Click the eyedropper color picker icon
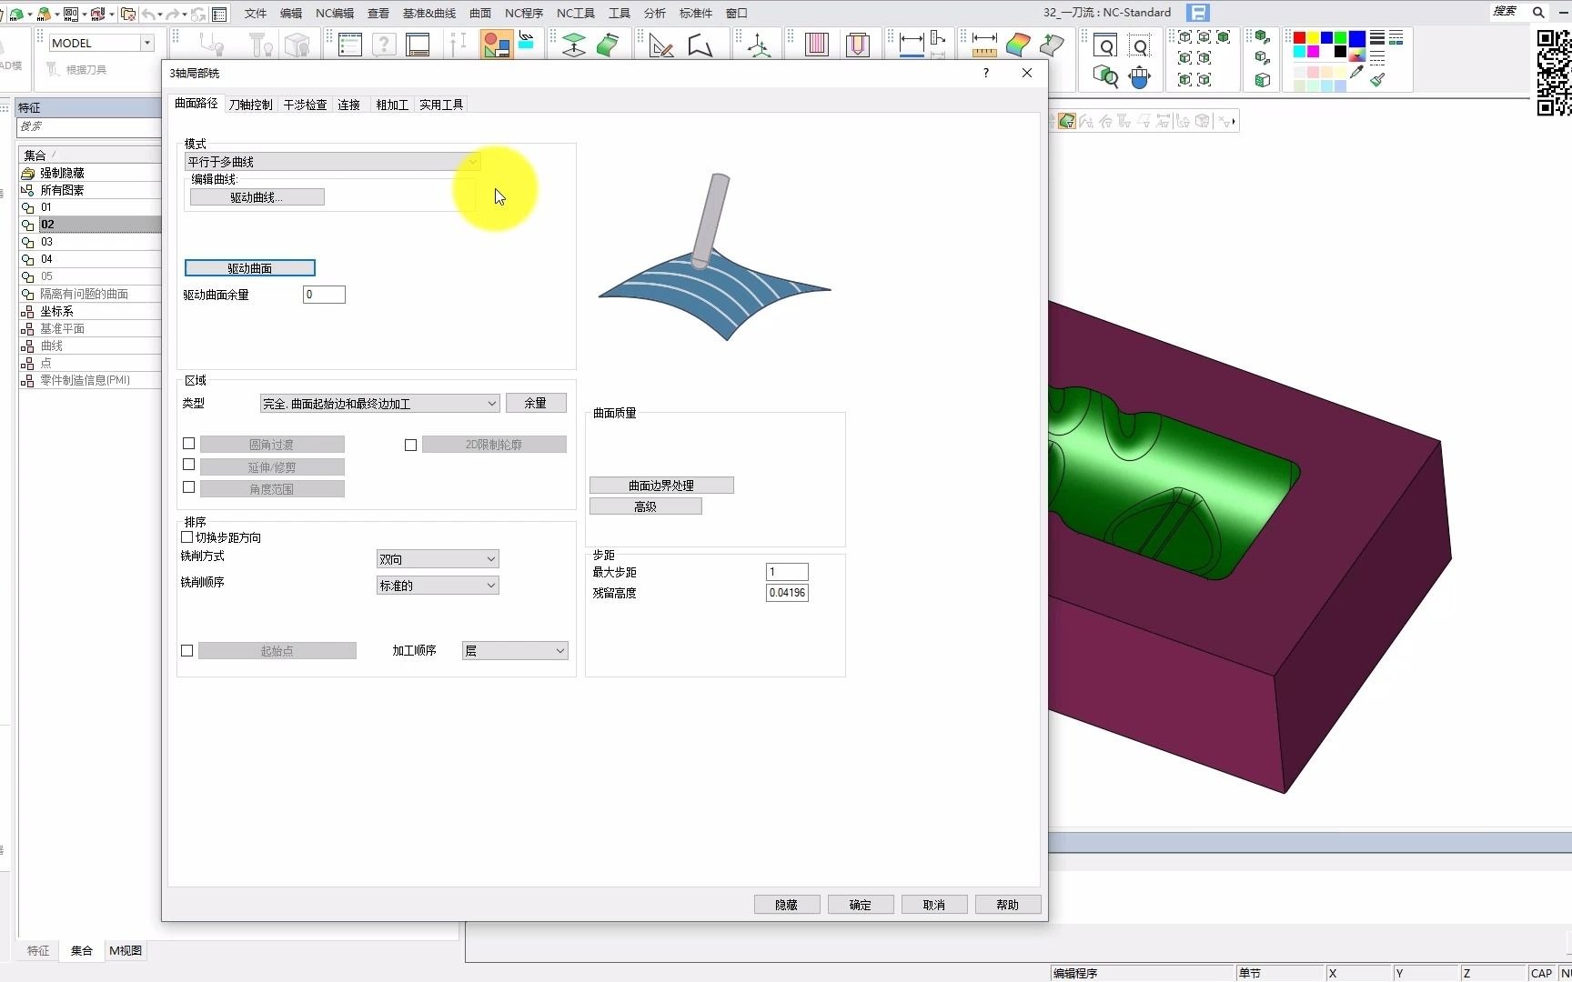This screenshot has height=982, width=1572. (x=1356, y=74)
